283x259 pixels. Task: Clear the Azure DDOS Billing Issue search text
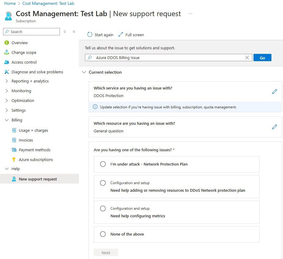tap(247, 58)
